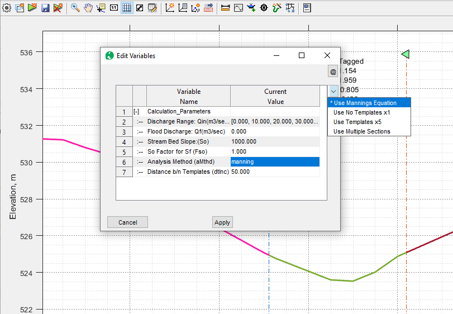The width and height of the screenshot is (453, 314).
Task: Click the green flag with red cross icon
Action: (58, 8)
